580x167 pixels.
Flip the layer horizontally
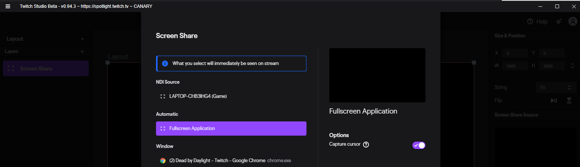554,100
